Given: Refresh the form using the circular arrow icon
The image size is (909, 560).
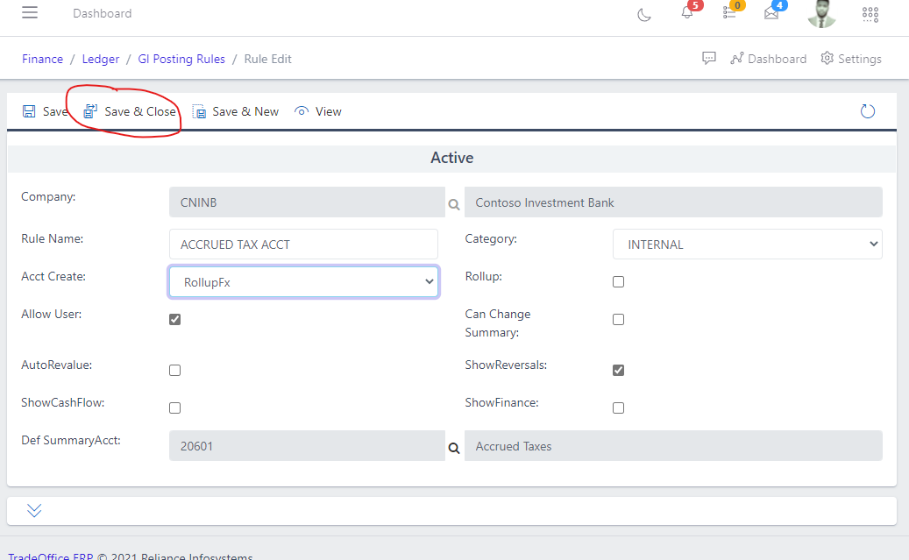Looking at the screenshot, I should (867, 111).
